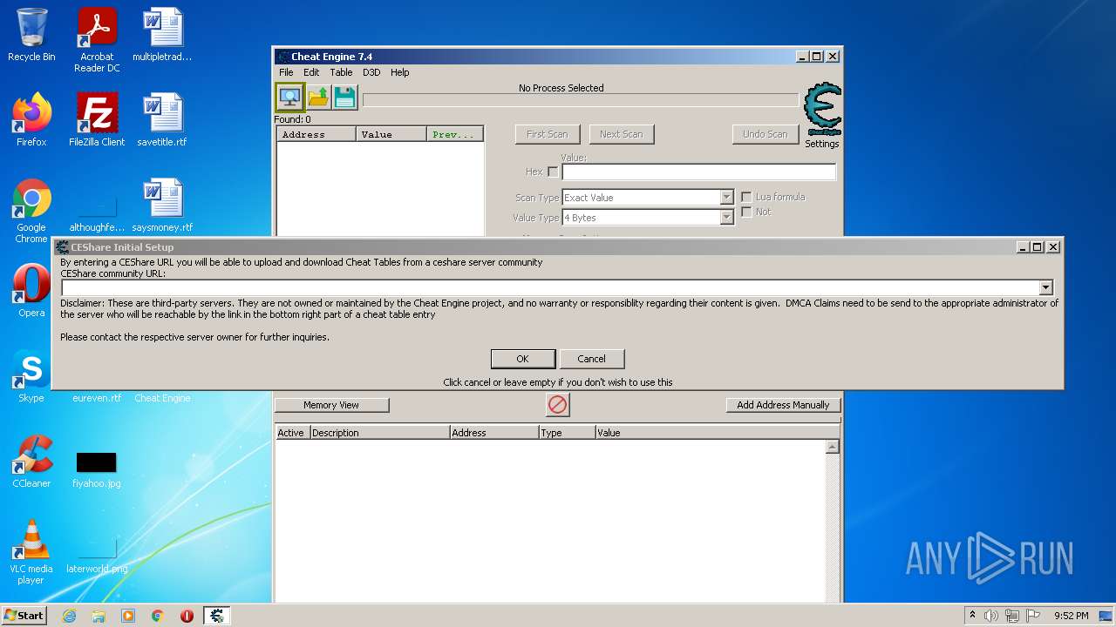1116x627 pixels.
Task: Open the Help menu
Action: click(x=399, y=72)
